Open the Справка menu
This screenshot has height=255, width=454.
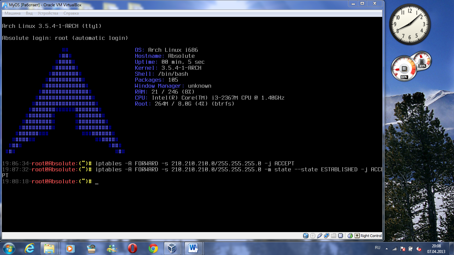(71, 13)
